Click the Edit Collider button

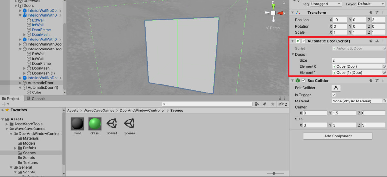pyautogui.click(x=336, y=88)
